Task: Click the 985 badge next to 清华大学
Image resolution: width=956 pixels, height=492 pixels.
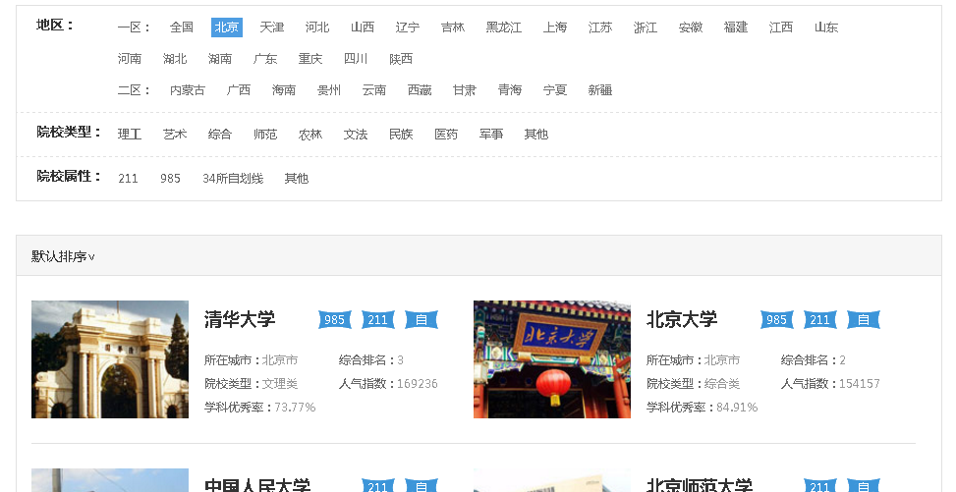Action: (335, 319)
